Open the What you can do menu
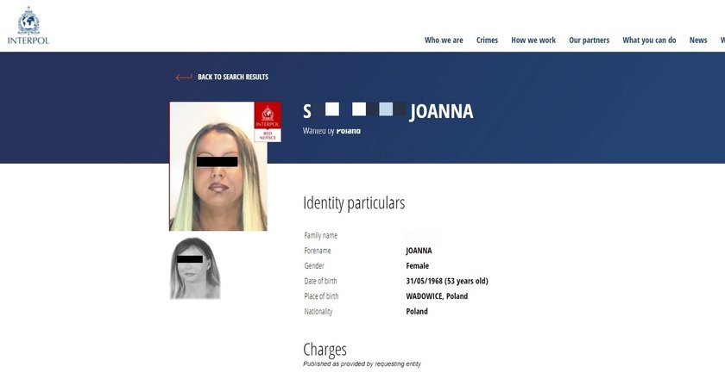Image resolution: width=725 pixels, height=379 pixels. point(649,40)
